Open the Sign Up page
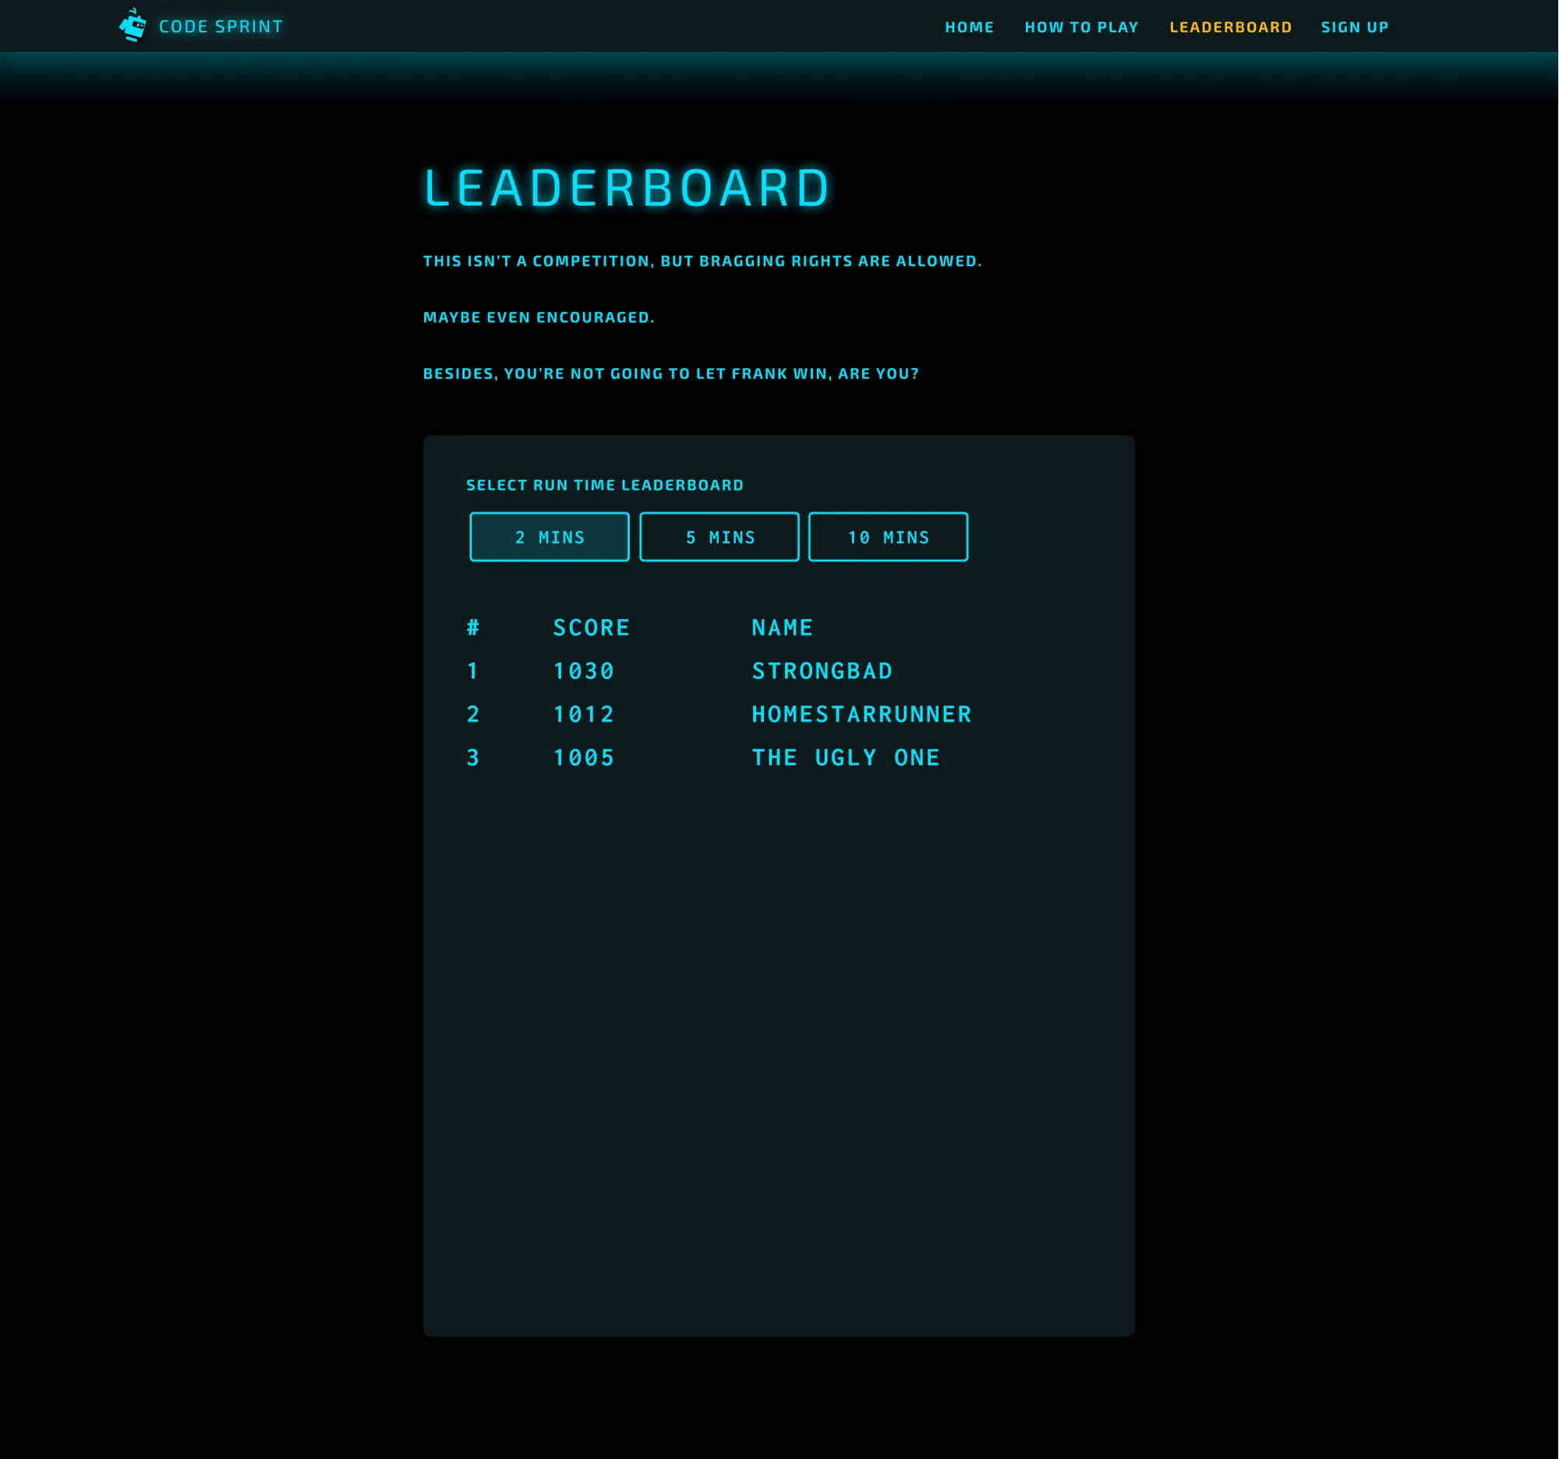Image resolution: width=1559 pixels, height=1459 pixels. click(x=1354, y=27)
